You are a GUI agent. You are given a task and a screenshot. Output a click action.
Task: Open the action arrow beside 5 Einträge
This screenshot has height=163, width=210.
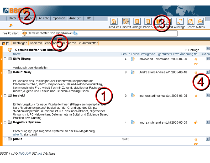click(208, 49)
